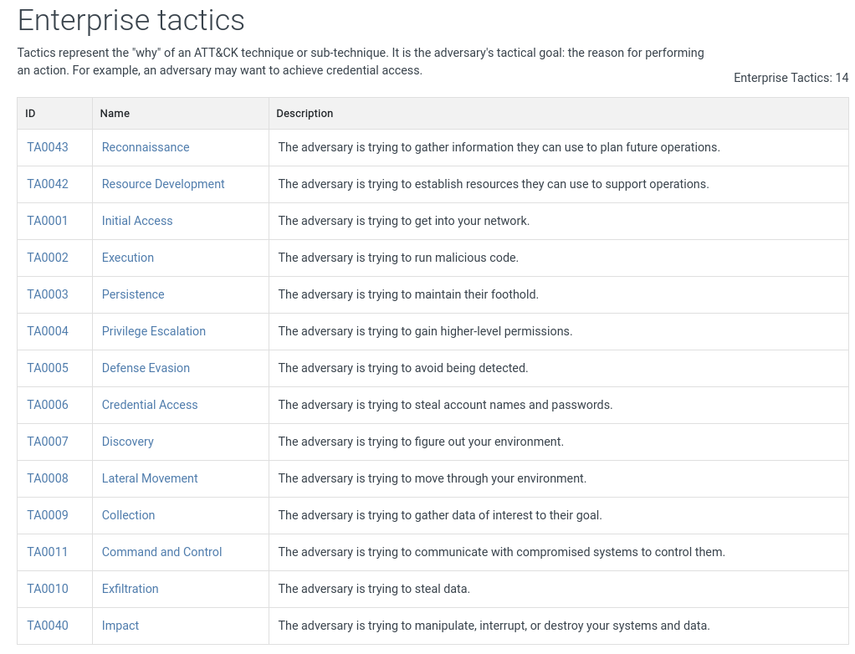Go to the Privilege Escalation tactic
The width and height of the screenshot is (855, 654).
click(154, 331)
